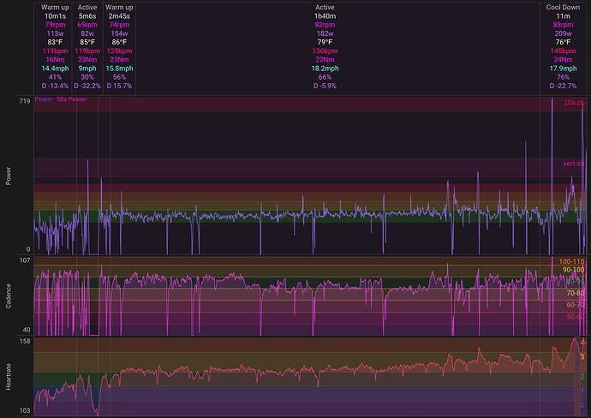This screenshot has height=418, width=591.
Task: Click the Power axis title
Action: coord(9,176)
